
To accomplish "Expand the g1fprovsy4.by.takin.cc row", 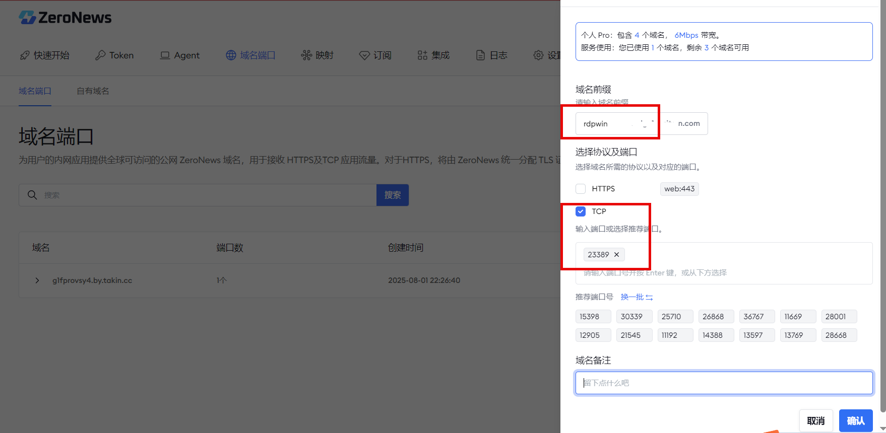I will pyautogui.click(x=37, y=280).
